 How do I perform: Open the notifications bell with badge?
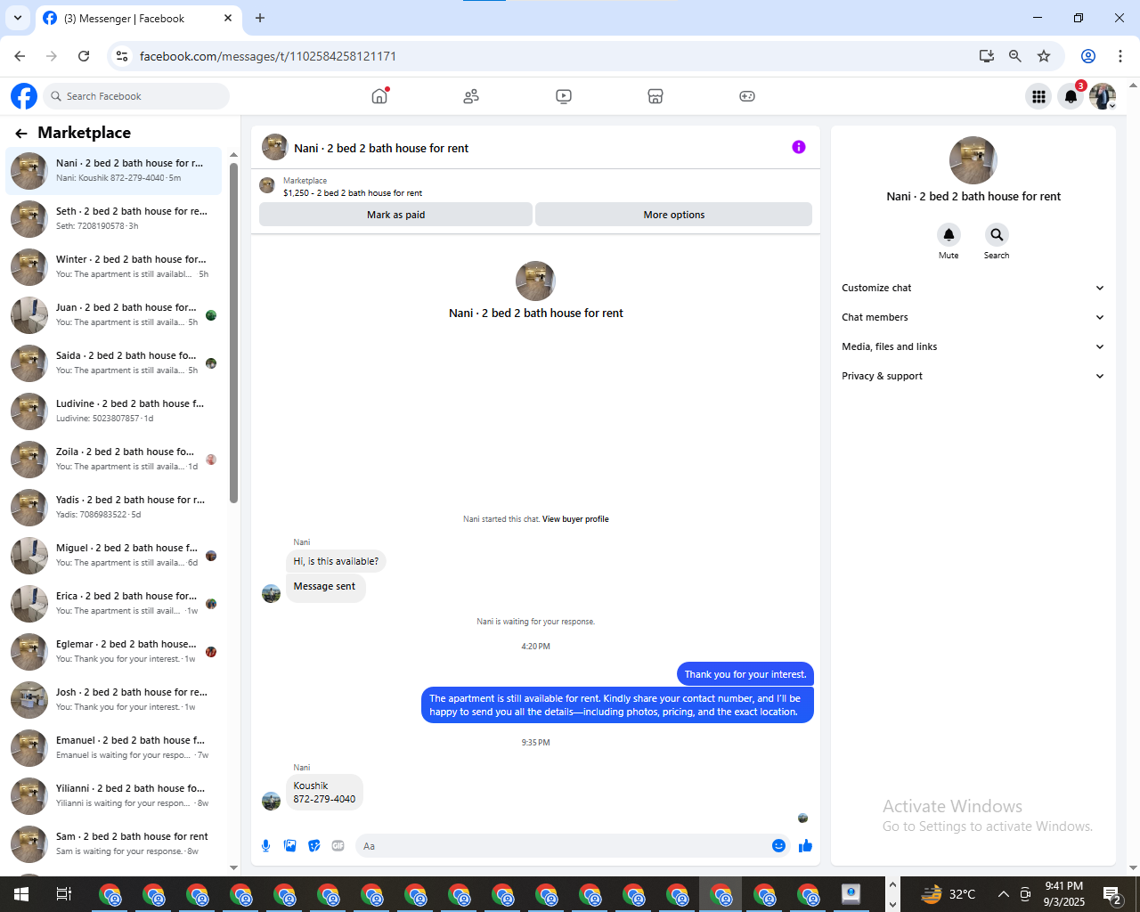[1071, 96]
